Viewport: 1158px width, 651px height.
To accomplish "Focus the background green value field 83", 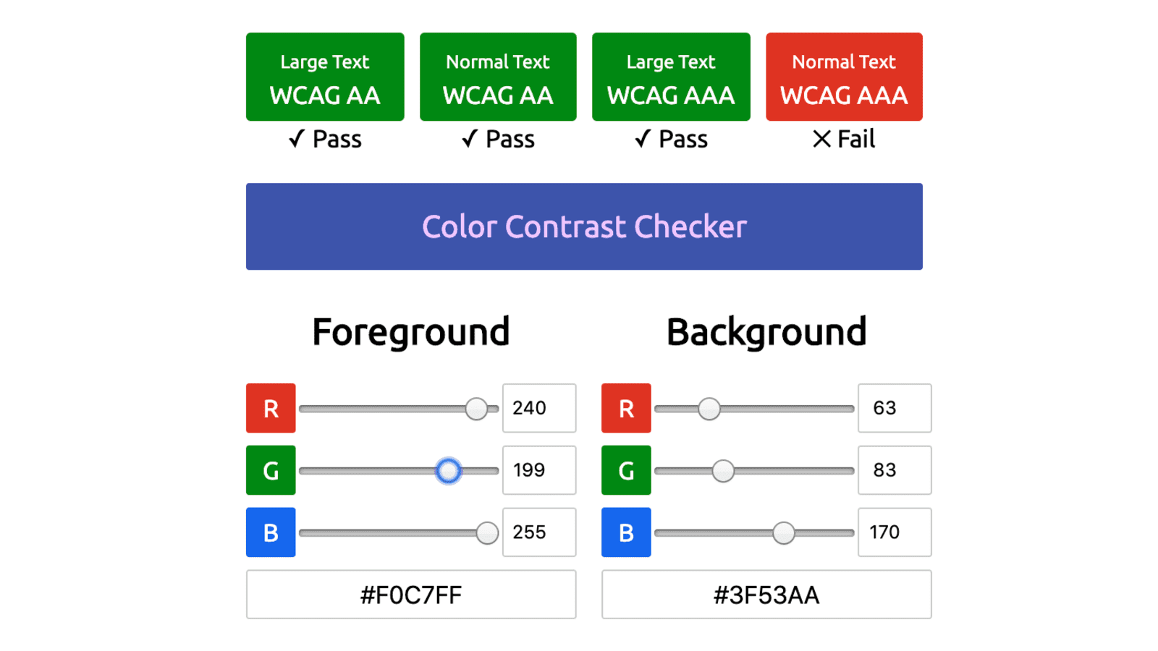I will pyautogui.click(x=895, y=470).
